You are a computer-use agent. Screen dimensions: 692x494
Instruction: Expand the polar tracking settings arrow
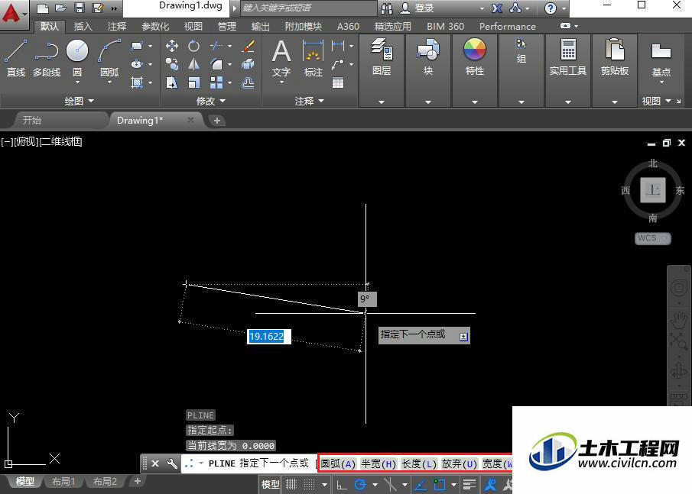[375, 485]
